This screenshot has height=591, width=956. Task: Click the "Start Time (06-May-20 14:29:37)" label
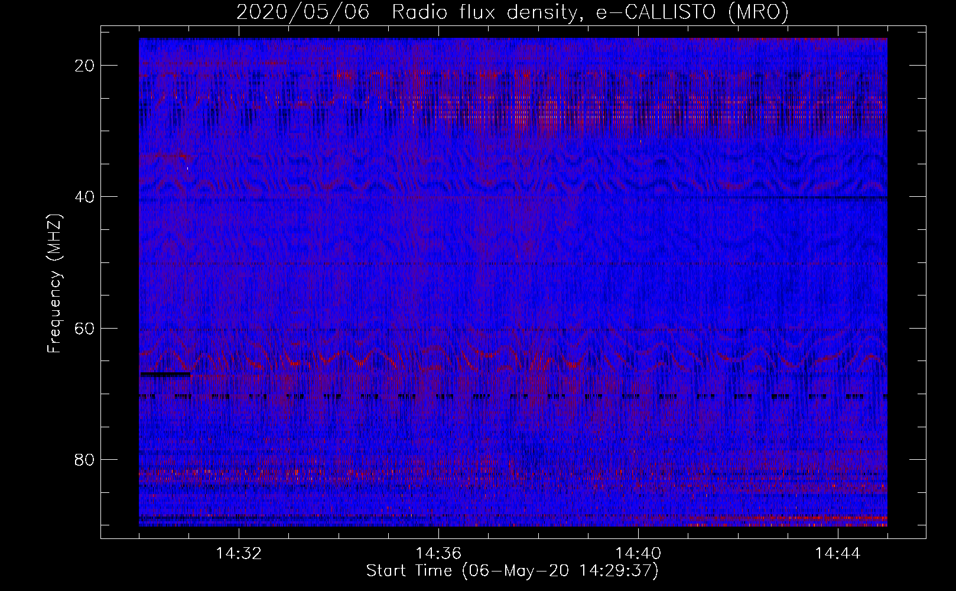point(512,571)
